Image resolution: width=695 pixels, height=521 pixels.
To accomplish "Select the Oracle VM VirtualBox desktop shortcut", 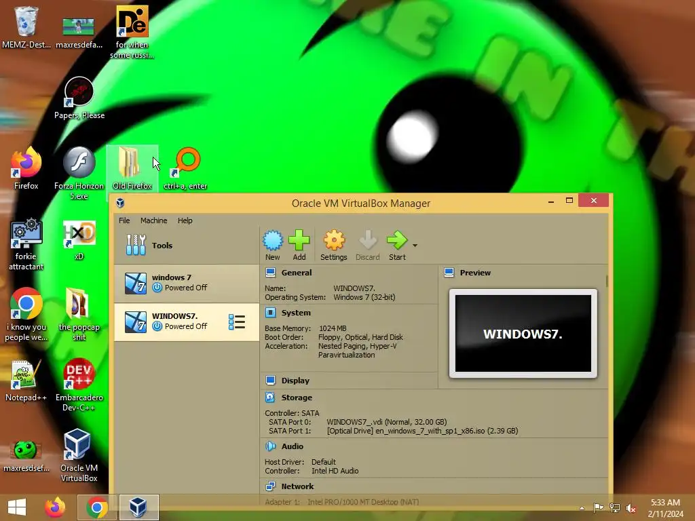I will tap(79, 455).
